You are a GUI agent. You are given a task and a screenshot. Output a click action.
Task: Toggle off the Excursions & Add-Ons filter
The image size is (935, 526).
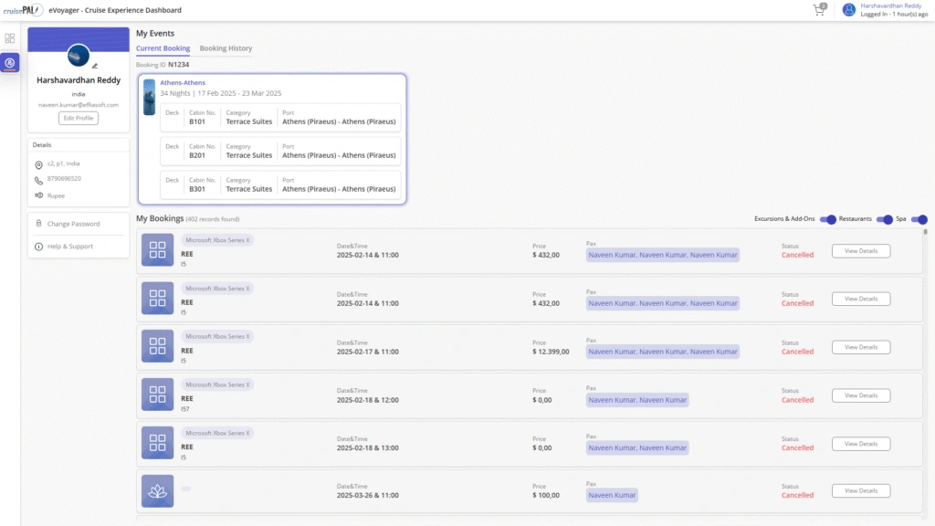click(828, 219)
